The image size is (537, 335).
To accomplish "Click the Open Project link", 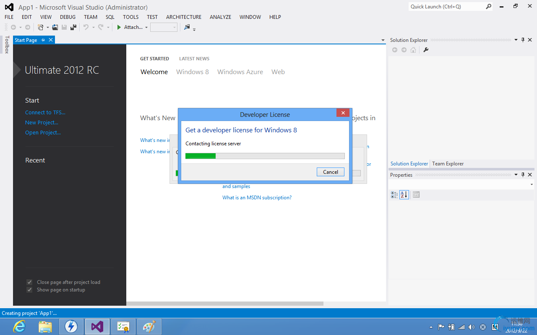I will [43, 132].
